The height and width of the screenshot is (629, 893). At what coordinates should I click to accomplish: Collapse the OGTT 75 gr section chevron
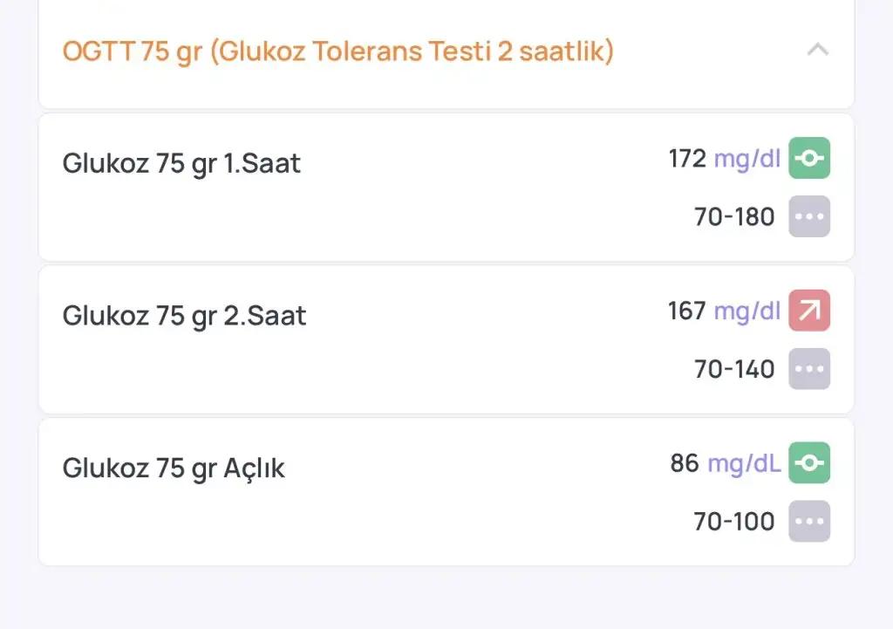click(x=817, y=51)
